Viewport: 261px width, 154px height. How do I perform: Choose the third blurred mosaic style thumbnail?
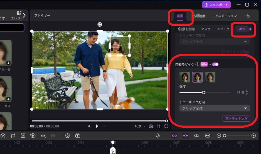210,77
